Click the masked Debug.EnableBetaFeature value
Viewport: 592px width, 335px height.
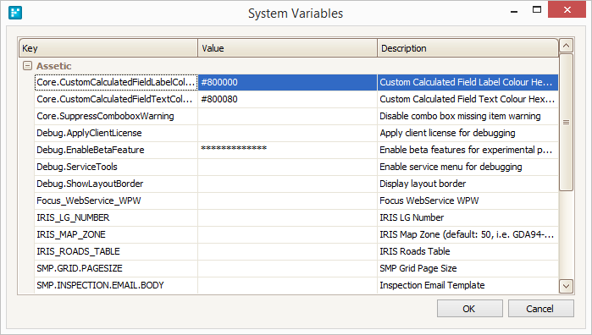(234, 148)
